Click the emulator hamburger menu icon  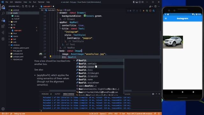[x=166, y=19]
